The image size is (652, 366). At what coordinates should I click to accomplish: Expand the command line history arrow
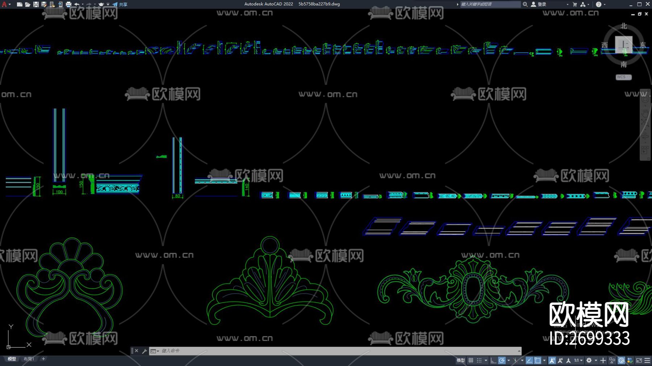pyautogui.click(x=519, y=351)
